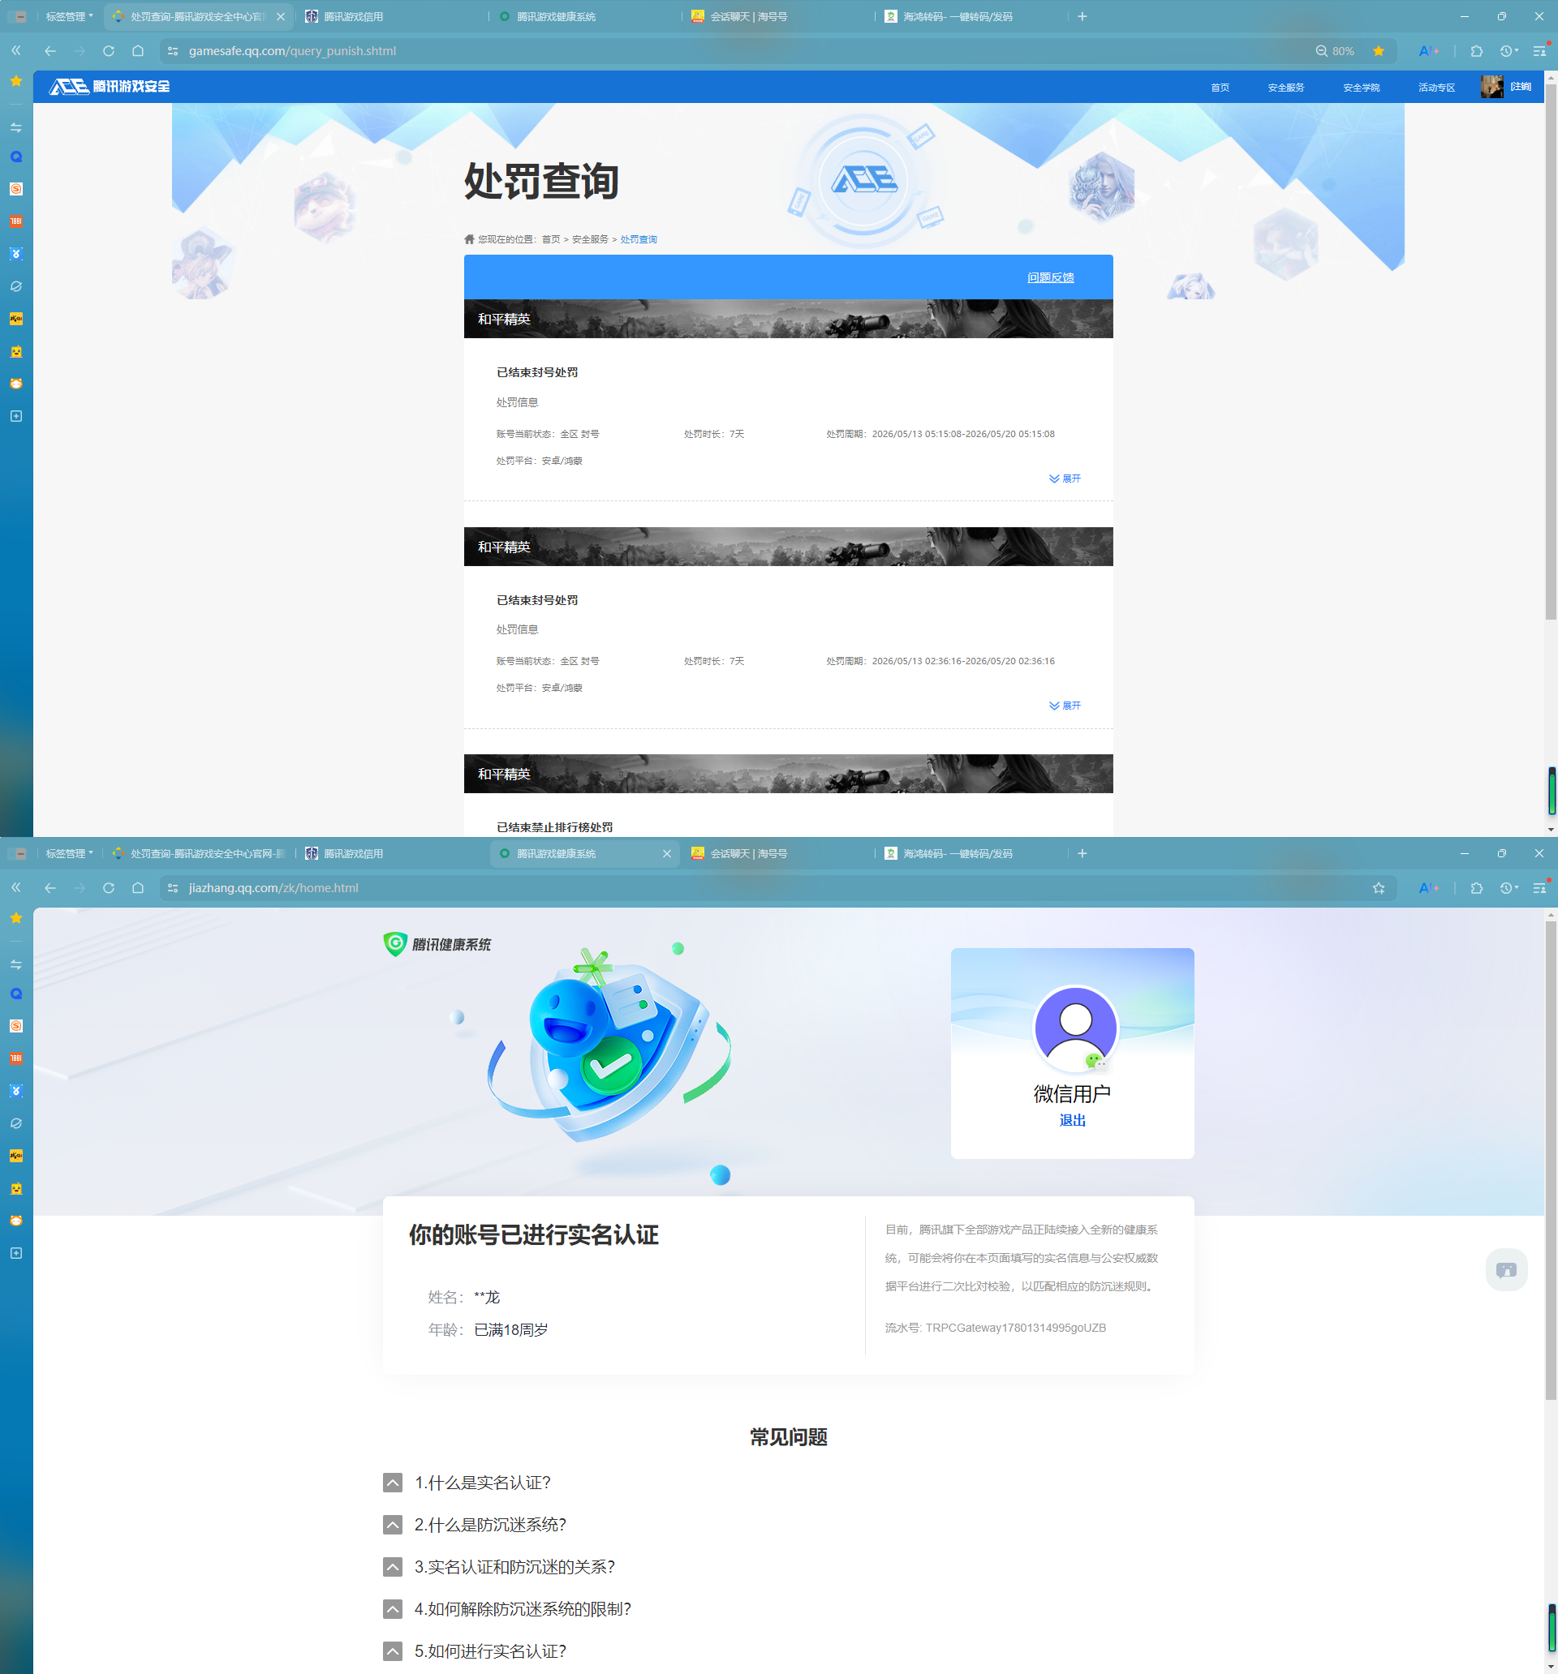Click 安全服务 in the breadcrumb trail

[590, 239]
